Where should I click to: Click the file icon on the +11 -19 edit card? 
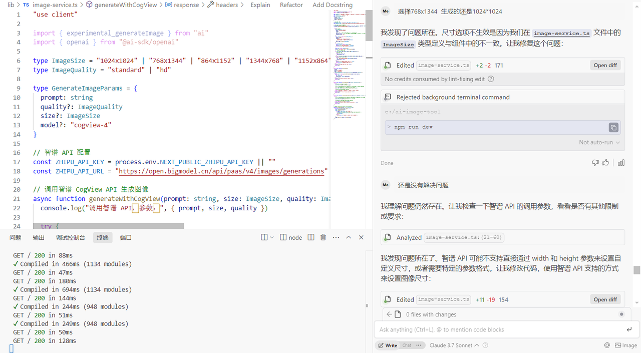pos(387,299)
